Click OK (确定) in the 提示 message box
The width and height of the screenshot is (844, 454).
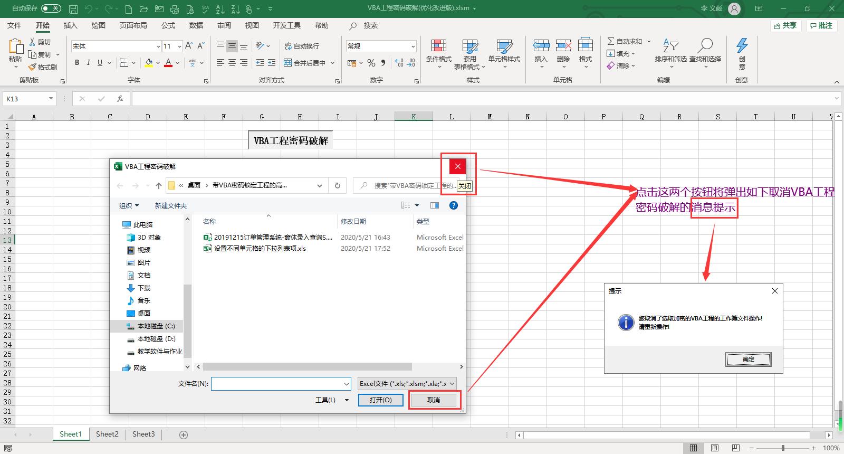click(x=749, y=359)
